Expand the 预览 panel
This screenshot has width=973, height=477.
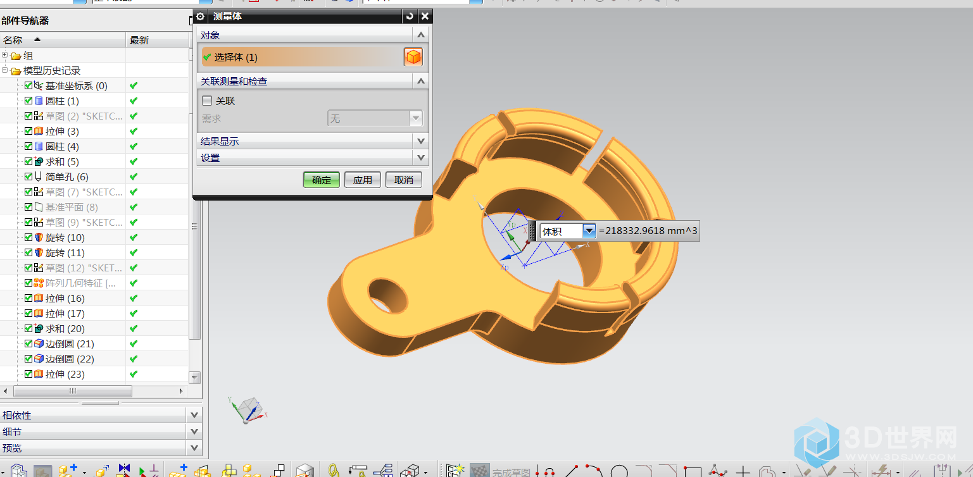[x=195, y=448]
